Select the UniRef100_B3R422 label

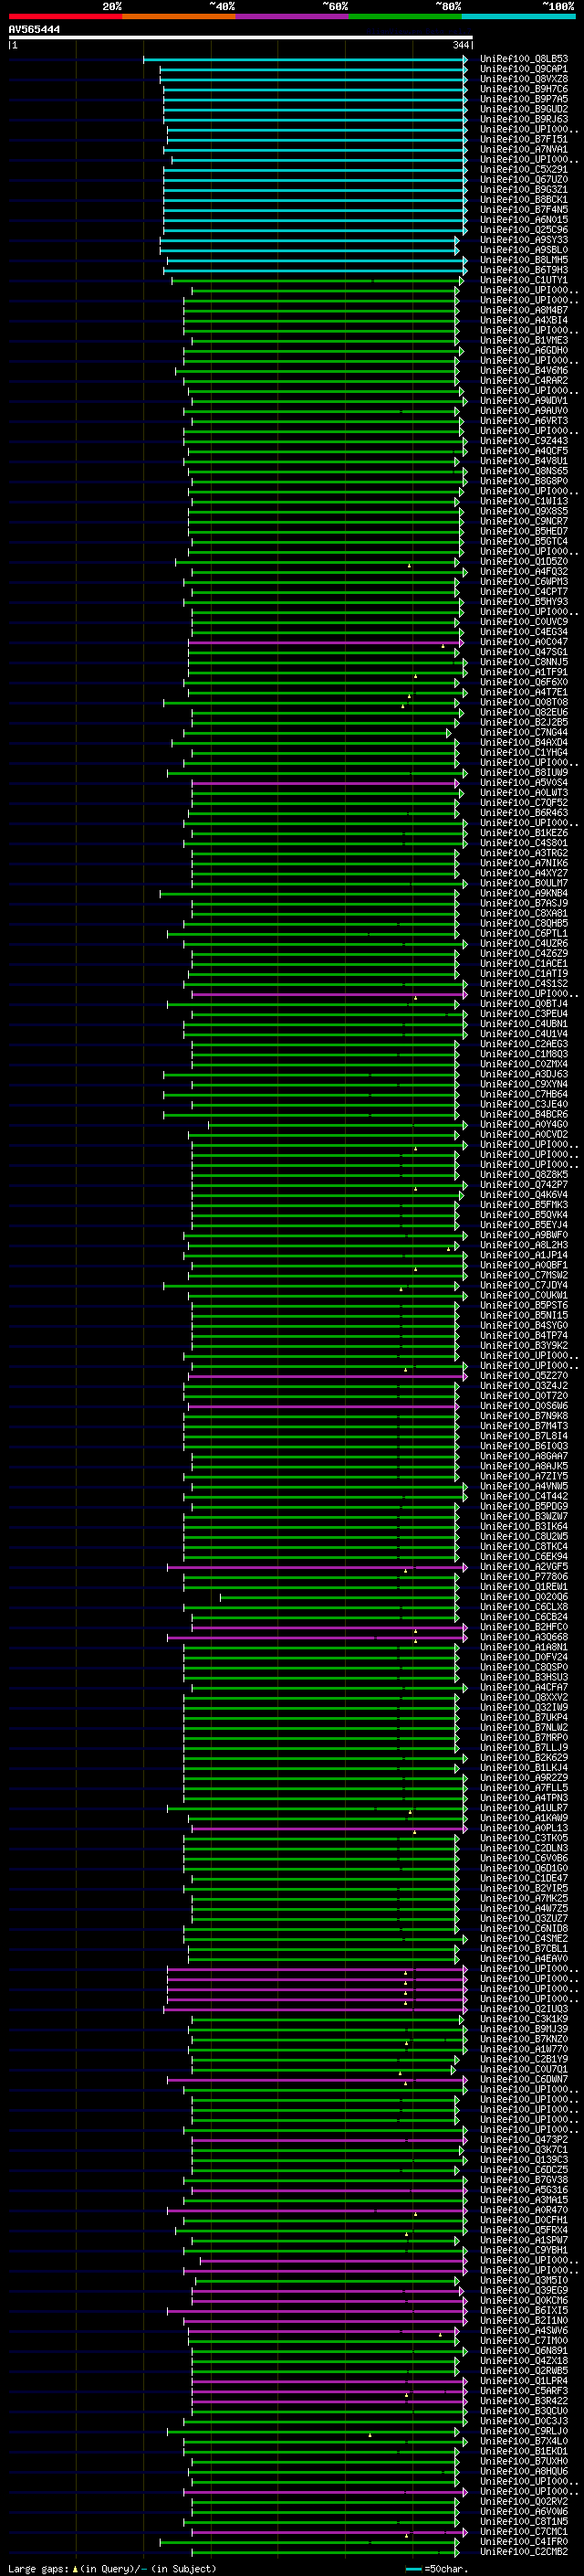tap(524, 2401)
